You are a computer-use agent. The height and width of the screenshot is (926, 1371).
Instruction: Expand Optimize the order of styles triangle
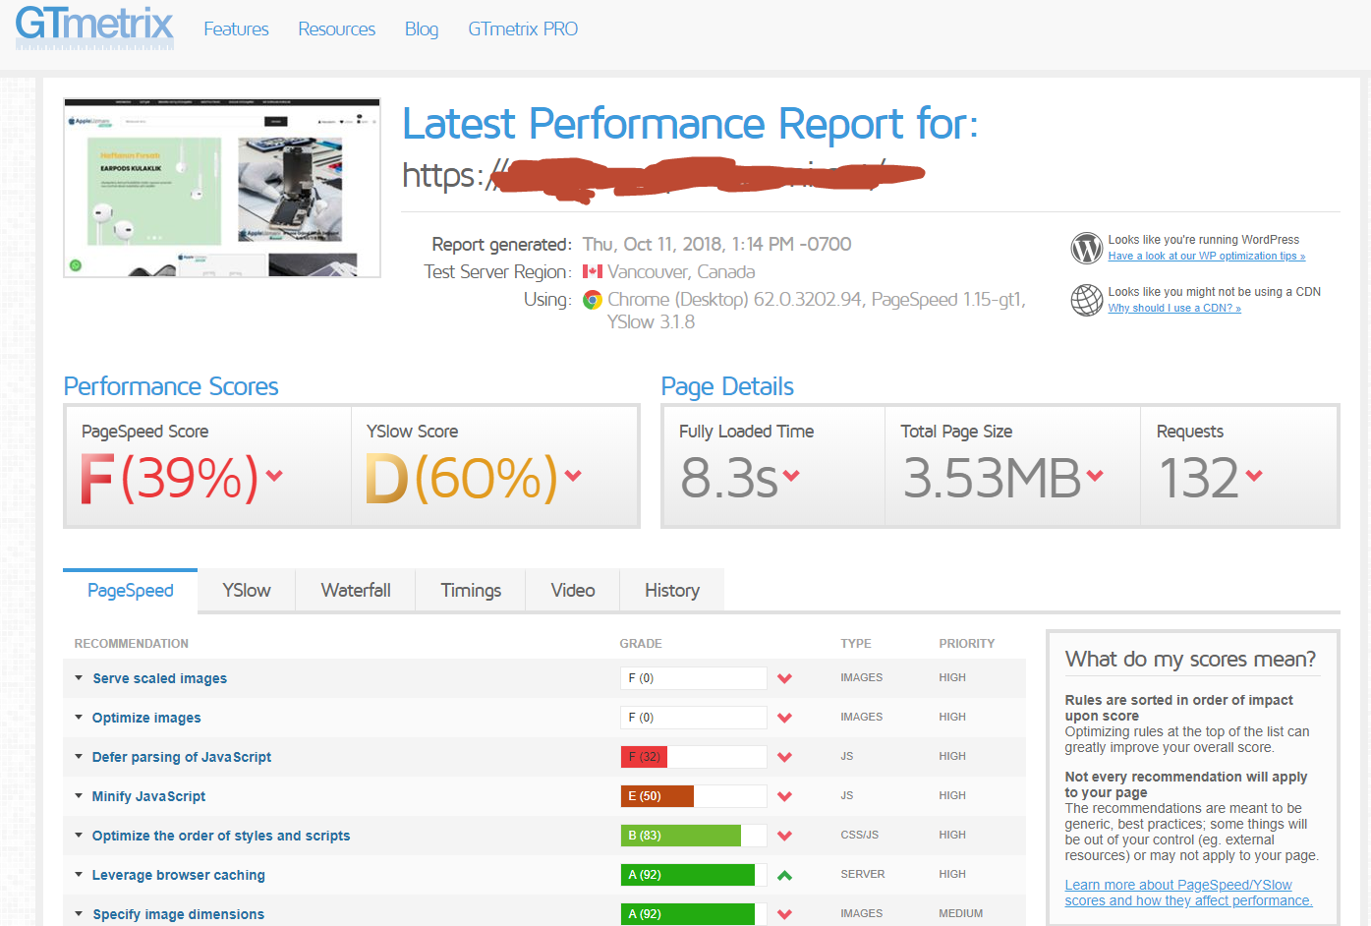(79, 835)
